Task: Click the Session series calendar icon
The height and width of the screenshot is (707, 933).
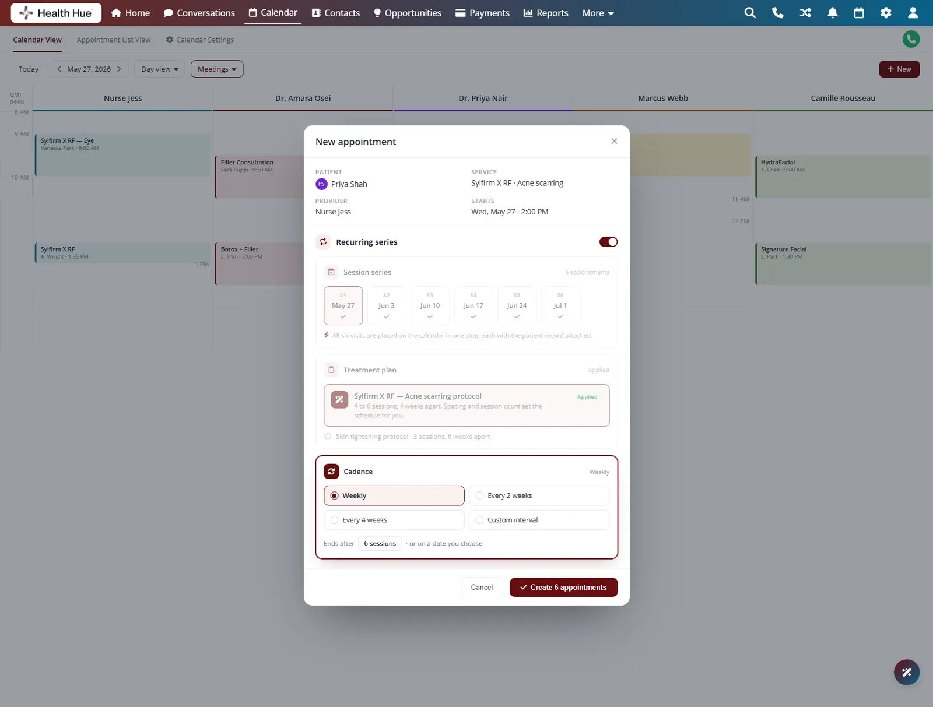Action: (331, 272)
